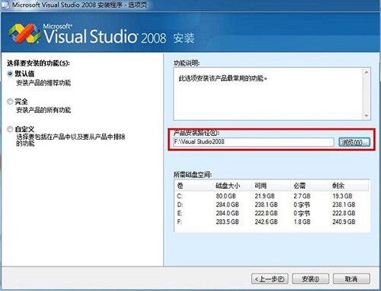381x291 pixels.
Task: Click the 可用 column header
Action: click(x=271, y=186)
